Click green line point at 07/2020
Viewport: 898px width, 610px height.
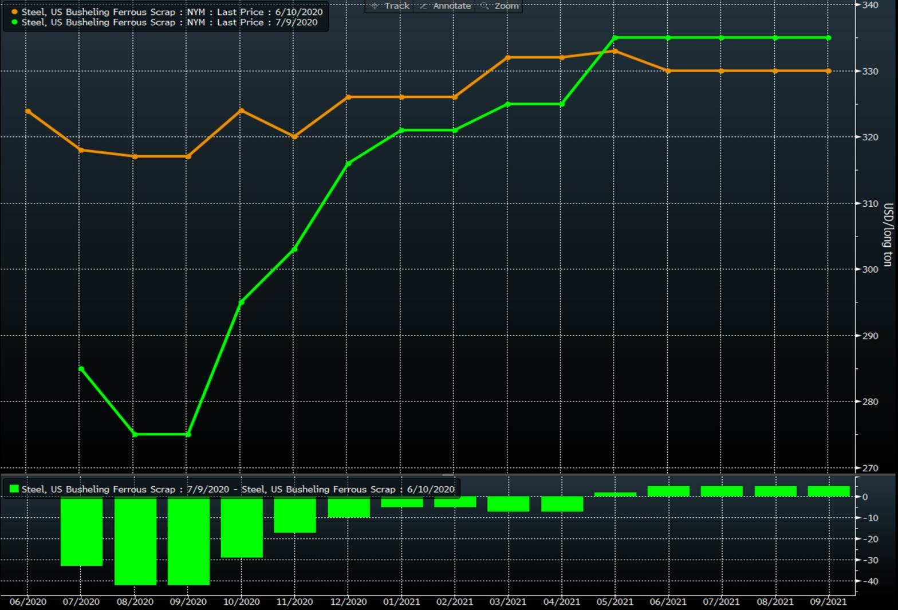point(81,369)
